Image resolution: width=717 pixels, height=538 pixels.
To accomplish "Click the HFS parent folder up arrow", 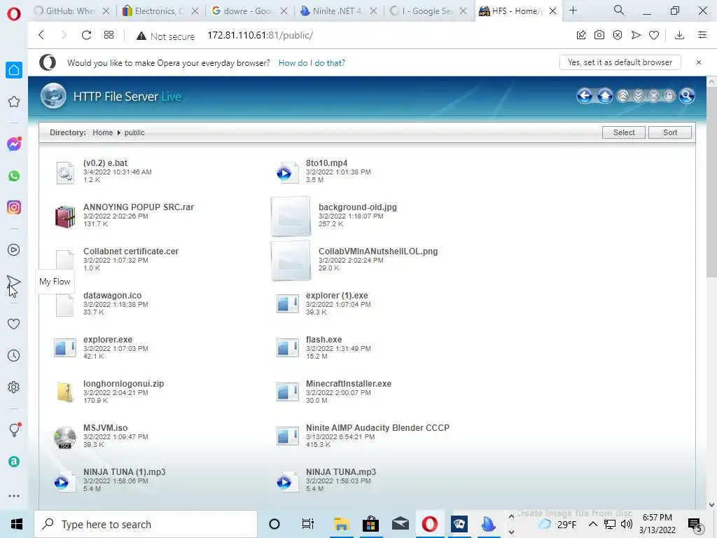I will pos(605,95).
